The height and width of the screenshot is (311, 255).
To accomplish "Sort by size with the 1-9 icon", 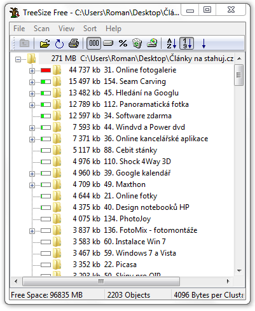I will (x=187, y=43).
